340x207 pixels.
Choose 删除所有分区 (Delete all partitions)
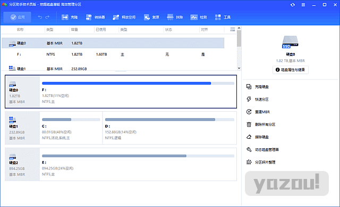pyautogui.click(x=261, y=124)
